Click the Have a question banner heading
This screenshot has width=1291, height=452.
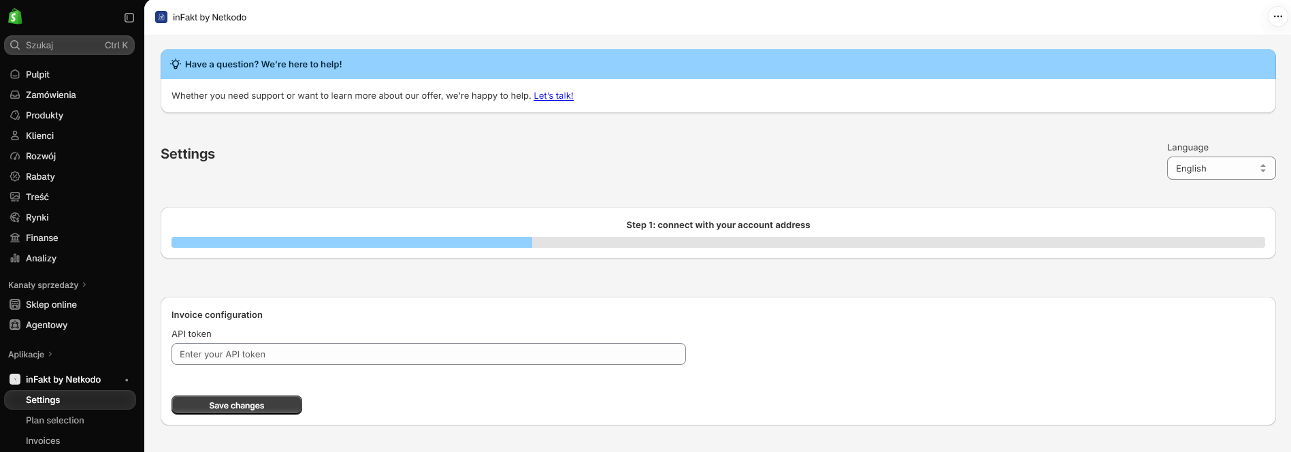point(263,64)
